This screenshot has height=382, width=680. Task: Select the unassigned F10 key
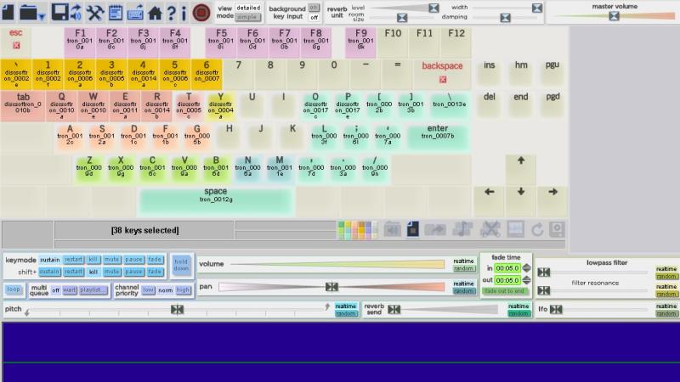point(393,43)
